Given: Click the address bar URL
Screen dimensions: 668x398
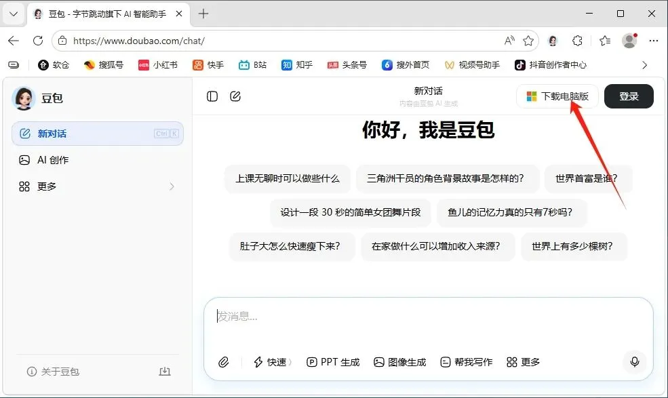Looking at the screenshot, I should click(139, 41).
